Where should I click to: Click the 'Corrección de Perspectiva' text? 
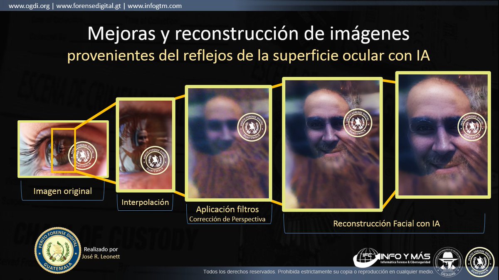tap(227, 219)
